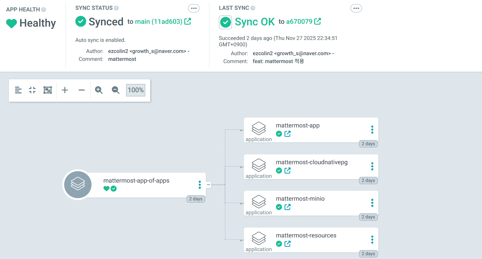Collapse children of mattermost-app-of-apps node
The width and height of the screenshot is (482, 259).
click(x=208, y=185)
